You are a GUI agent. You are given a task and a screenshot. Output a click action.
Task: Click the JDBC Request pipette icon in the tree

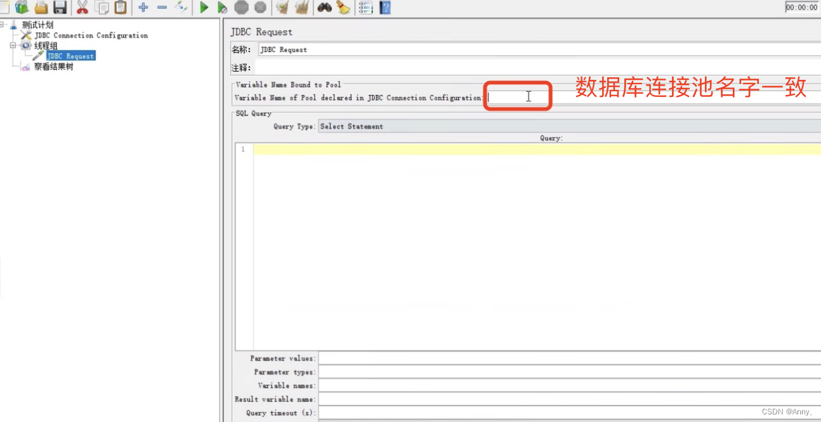click(38, 56)
